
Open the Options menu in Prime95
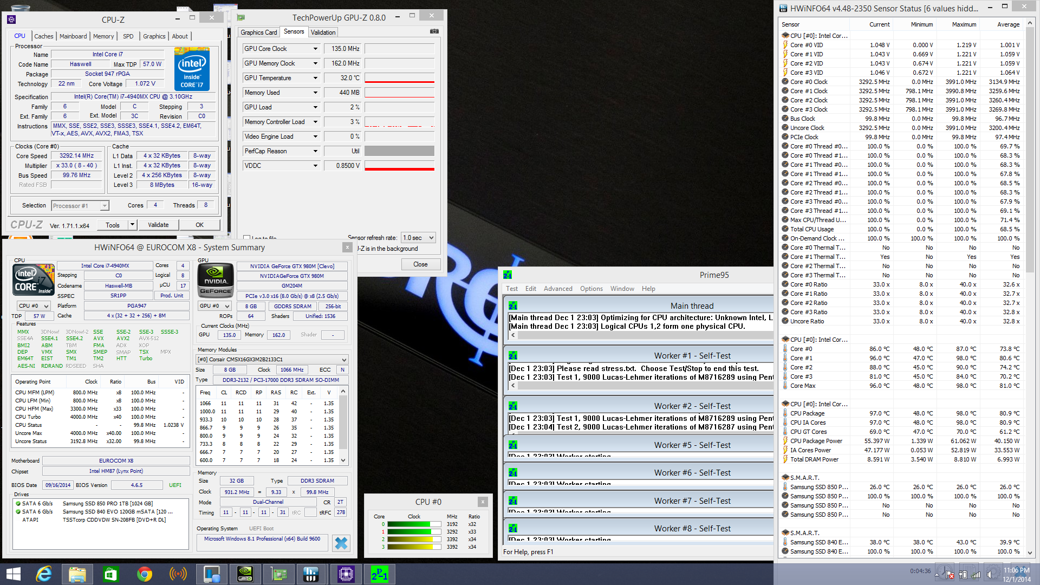tap(591, 289)
